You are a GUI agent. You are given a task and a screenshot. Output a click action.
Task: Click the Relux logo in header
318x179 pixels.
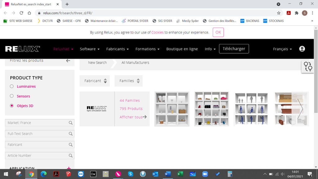pyautogui.click(x=22, y=49)
